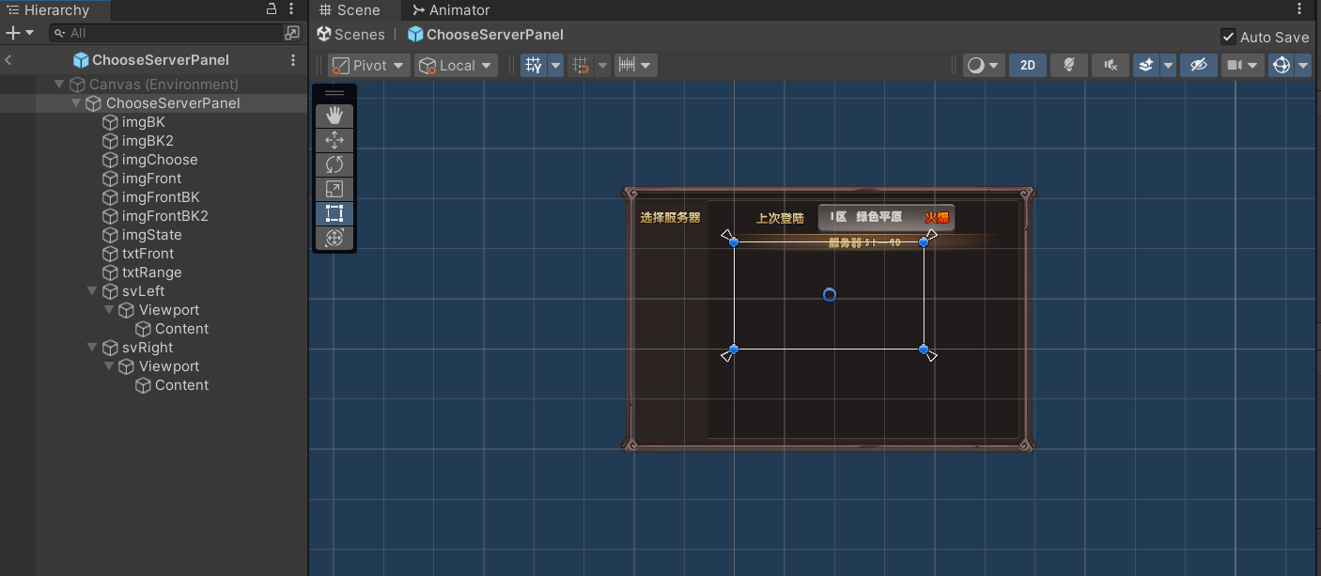
Task: Open grid visibility options arrow
Action: pyautogui.click(x=555, y=66)
